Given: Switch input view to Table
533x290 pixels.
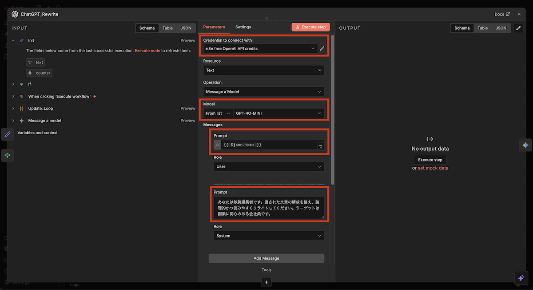Looking at the screenshot, I should (x=167, y=28).
